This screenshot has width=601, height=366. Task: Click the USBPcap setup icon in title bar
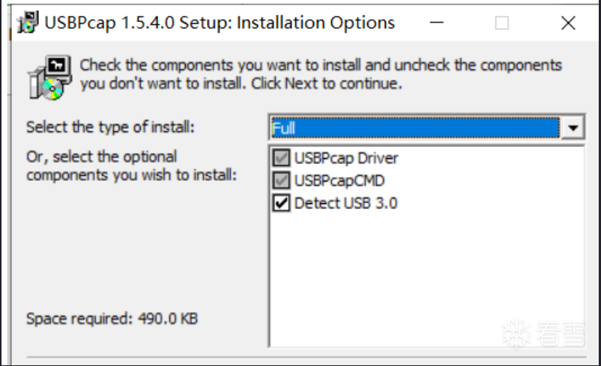click(x=27, y=22)
